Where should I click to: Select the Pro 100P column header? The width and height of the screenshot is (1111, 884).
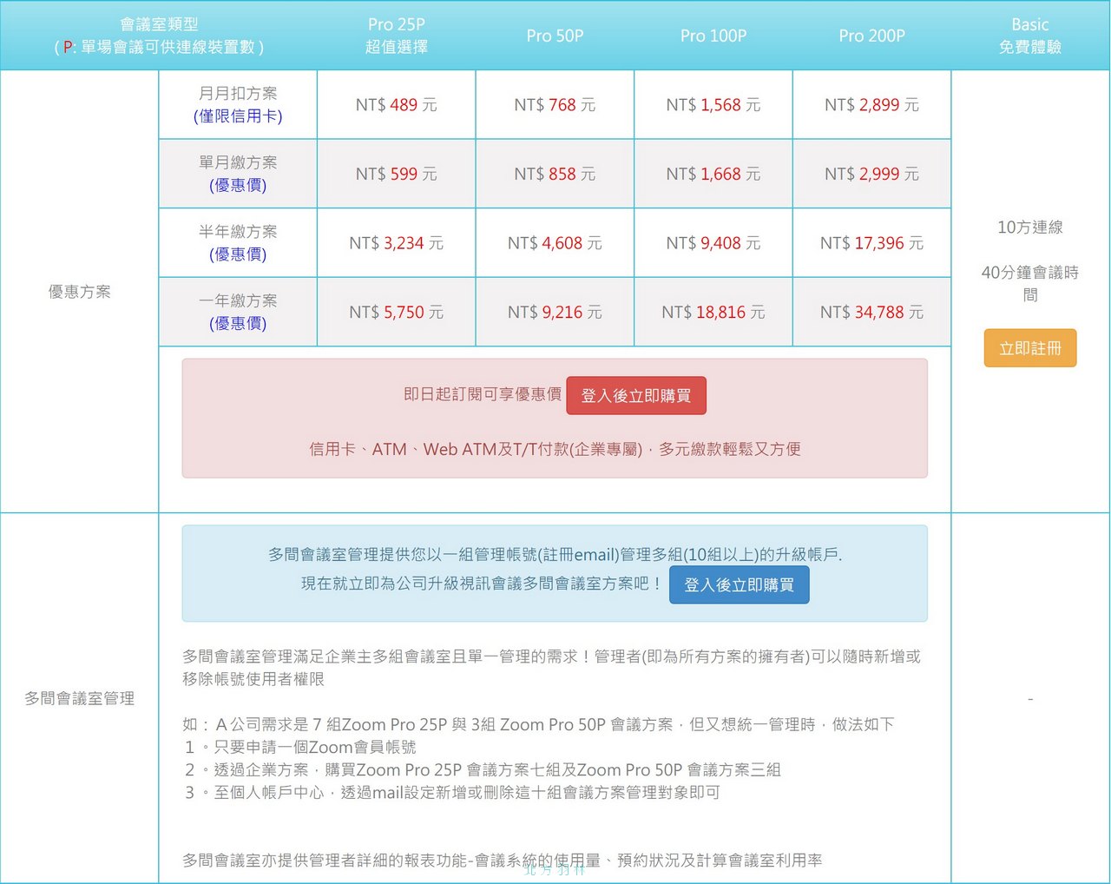713,36
